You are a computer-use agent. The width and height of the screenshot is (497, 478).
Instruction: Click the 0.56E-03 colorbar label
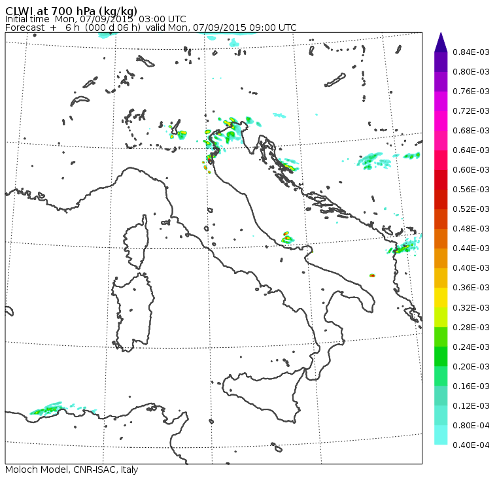(x=471, y=190)
